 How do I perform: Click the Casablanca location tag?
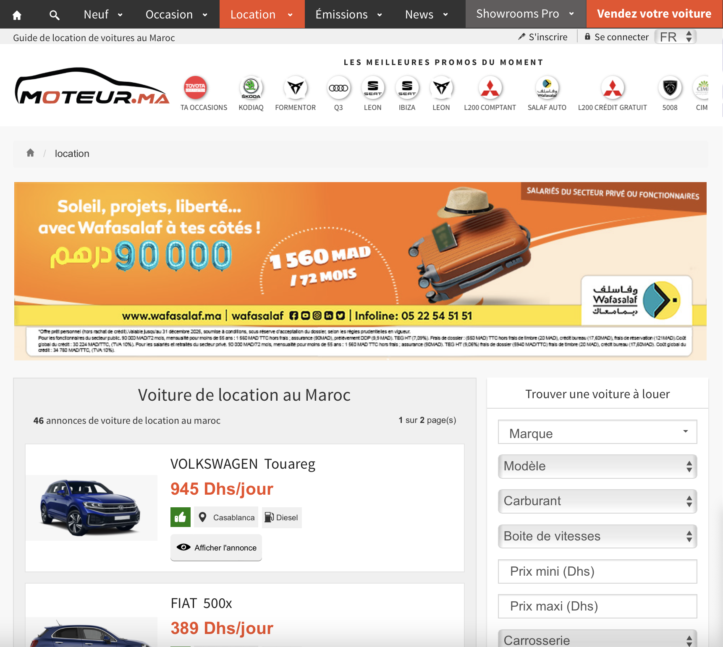226,517
